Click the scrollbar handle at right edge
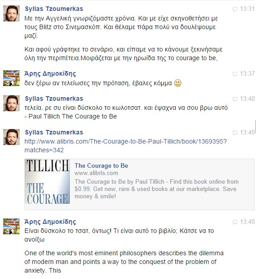 pos(256,127)
